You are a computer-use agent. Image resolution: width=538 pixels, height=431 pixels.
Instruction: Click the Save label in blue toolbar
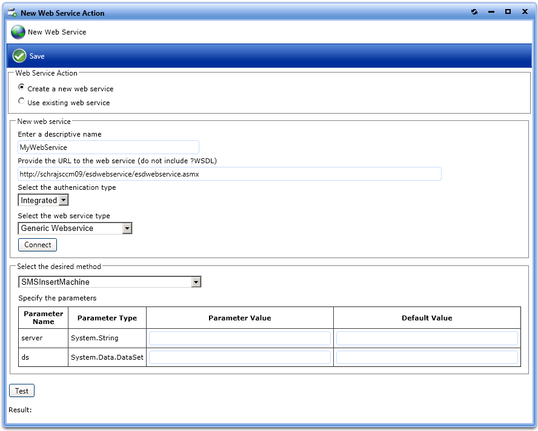click(37, 56)
